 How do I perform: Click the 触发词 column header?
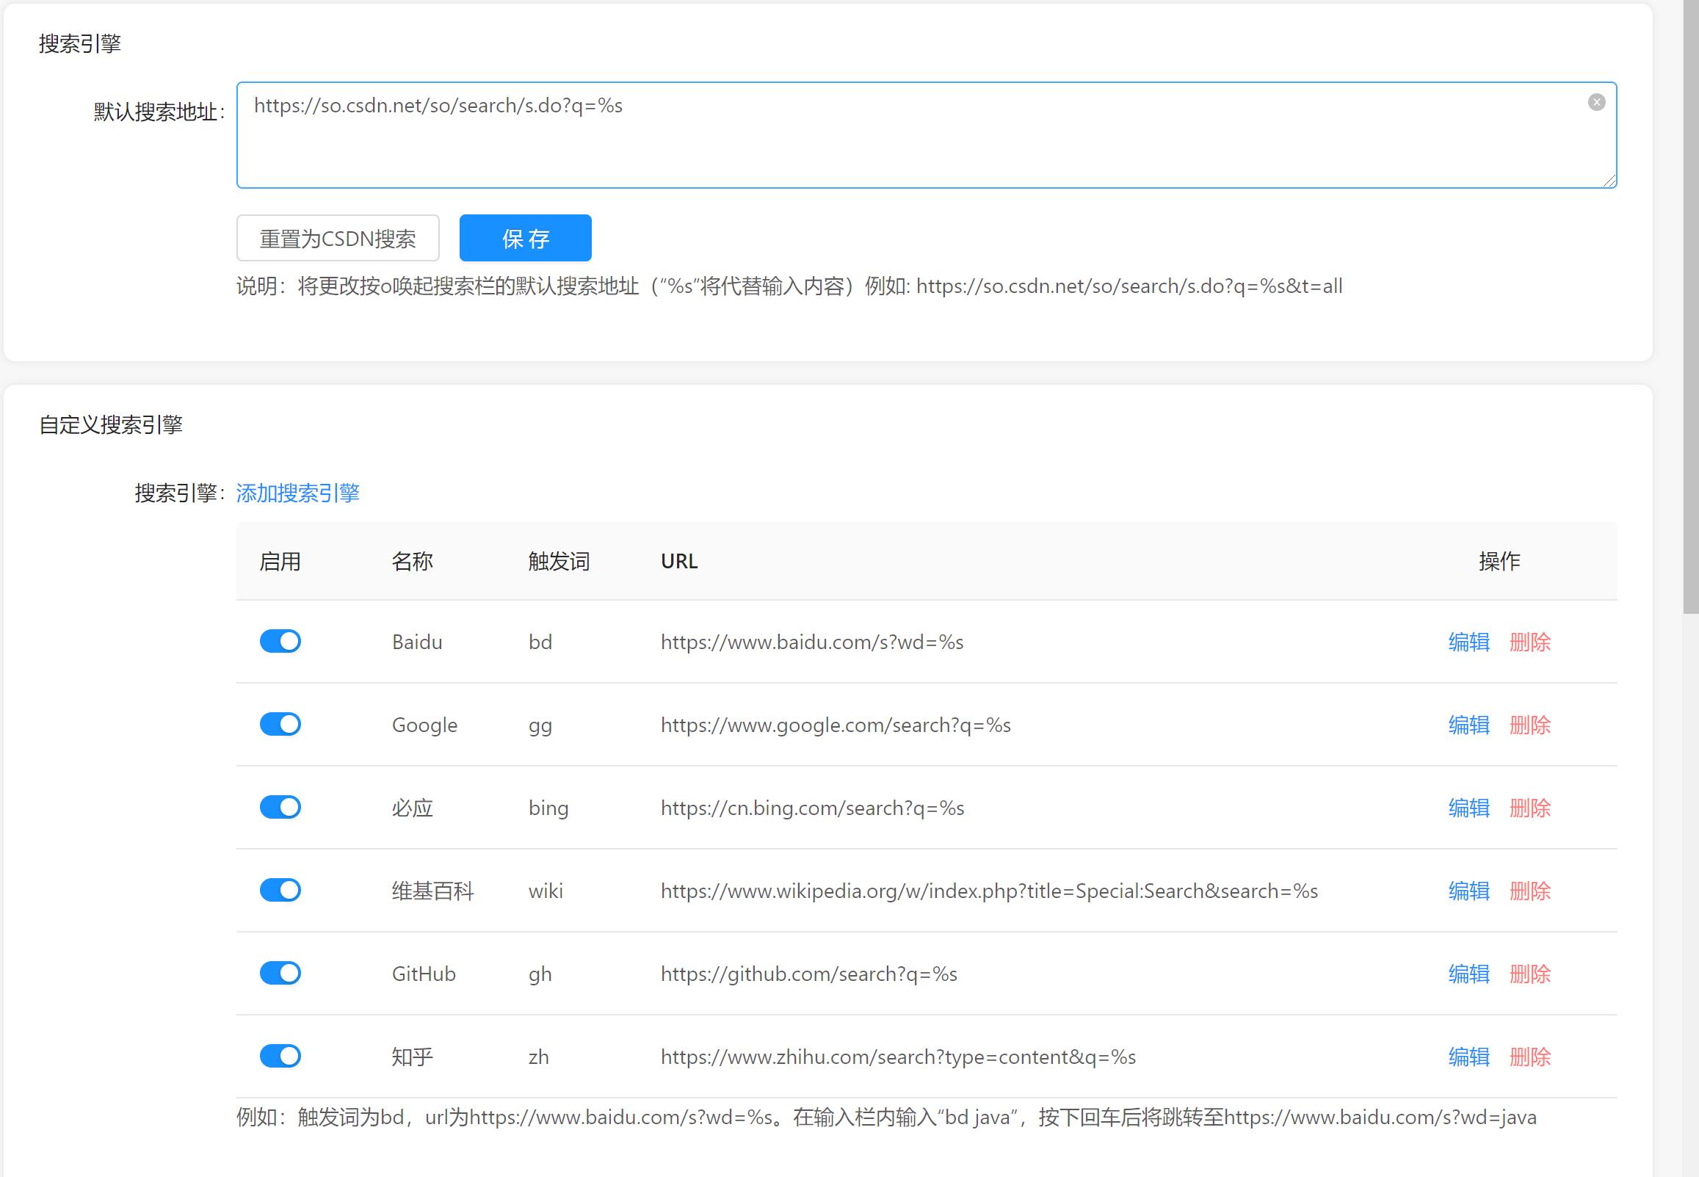point(559,561)
